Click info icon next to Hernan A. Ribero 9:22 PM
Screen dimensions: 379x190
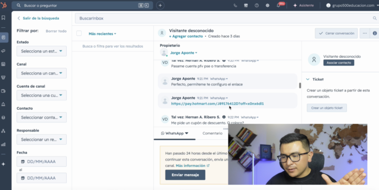pyautogui.click(x=224, y=117)
